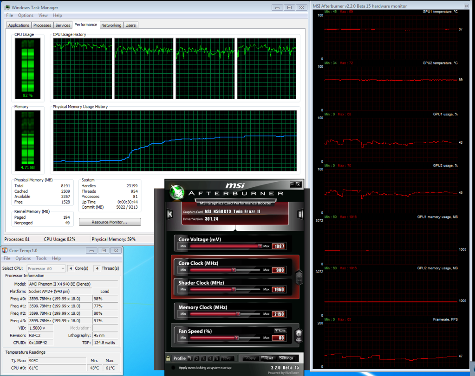Viewport: 475px width, 376px height.
Task: Toggle the profile lock icon in Afterburner
Action: [168, 358]
